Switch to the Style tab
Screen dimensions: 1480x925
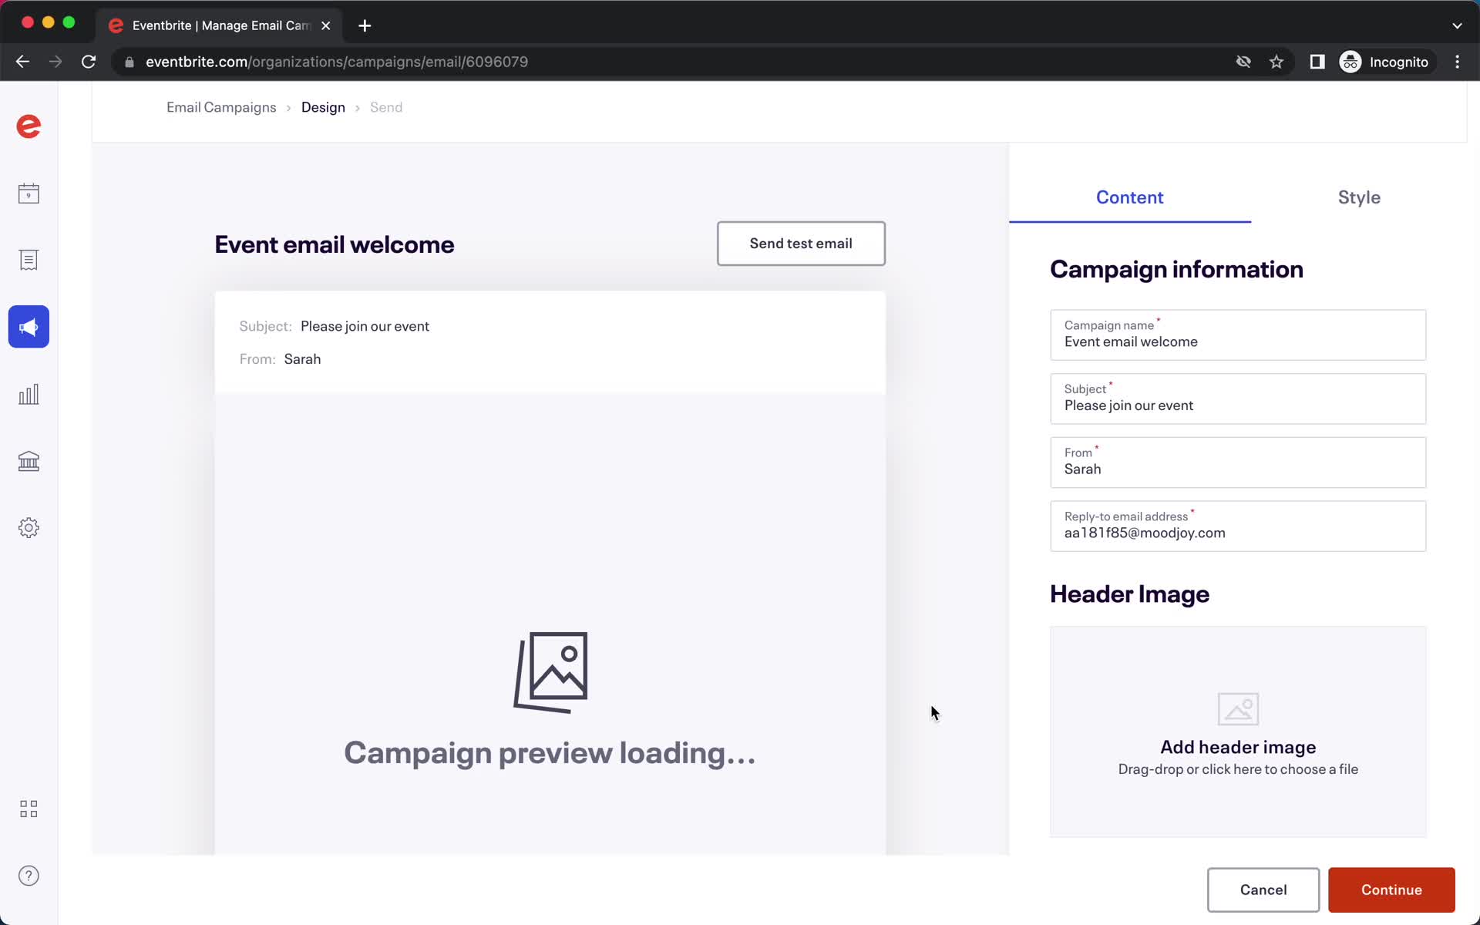tap(1359, 197)
